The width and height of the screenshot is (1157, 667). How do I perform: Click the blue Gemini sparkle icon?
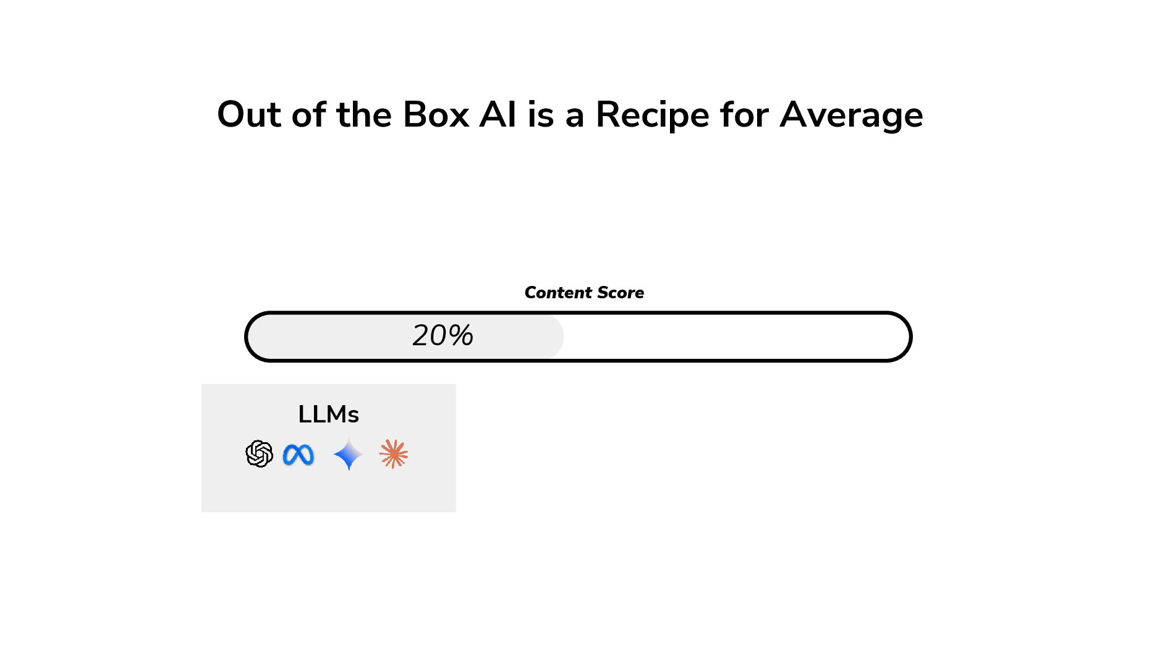pos(348,455)
